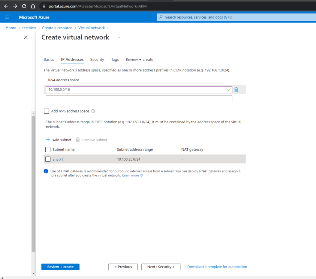Click the blue Review + create button
This screenshot has height=279, width=316.
coord(60,267)
